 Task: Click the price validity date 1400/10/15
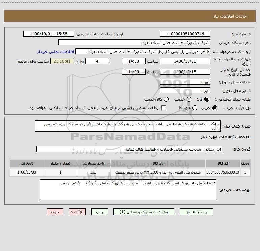tap(185, 72)
